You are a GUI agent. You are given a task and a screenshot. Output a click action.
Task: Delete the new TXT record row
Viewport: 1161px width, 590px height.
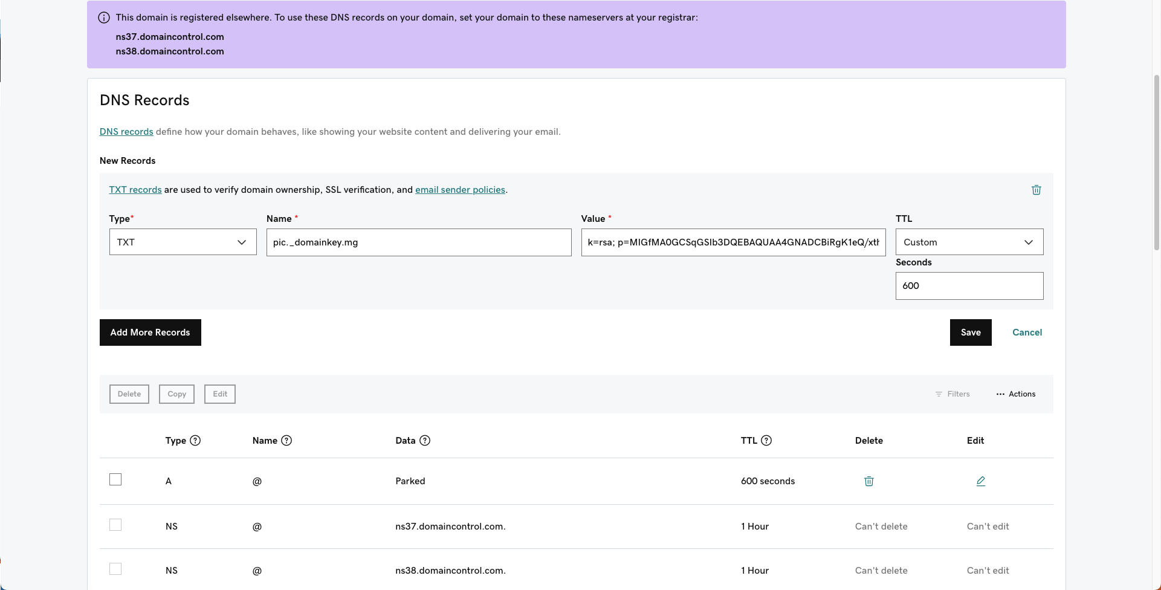[x=1036, y=190]
